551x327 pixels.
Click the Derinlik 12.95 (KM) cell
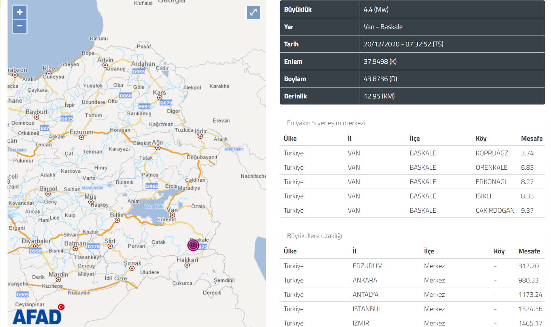click(379, 96)
